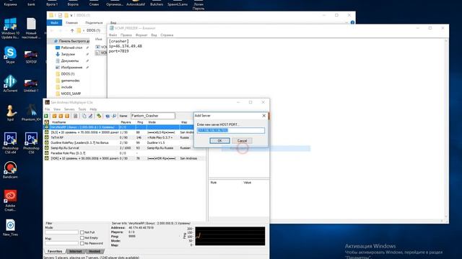This screenshot has height=259, width=462.
Task: Click Cancel in Add Server dialog
Action: tap(243, 141)
